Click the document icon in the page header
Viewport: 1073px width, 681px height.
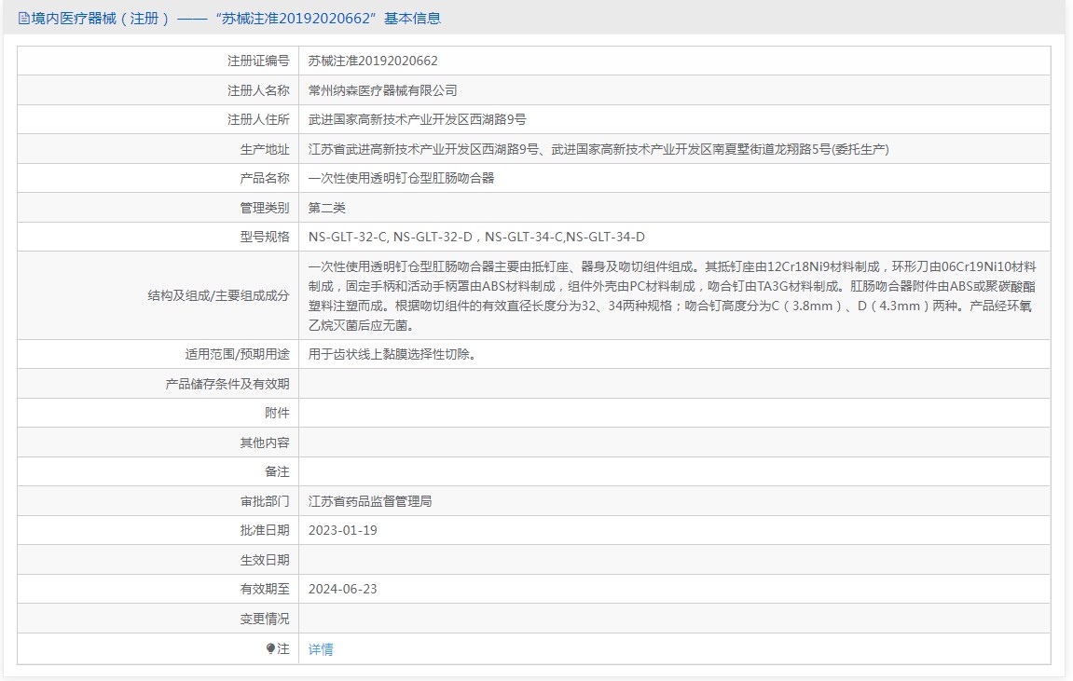coord(23,18)
